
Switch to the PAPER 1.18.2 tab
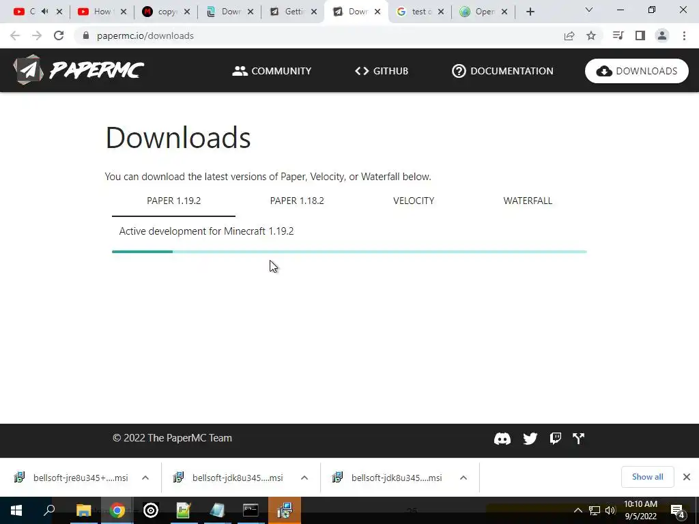click(297, 201)
